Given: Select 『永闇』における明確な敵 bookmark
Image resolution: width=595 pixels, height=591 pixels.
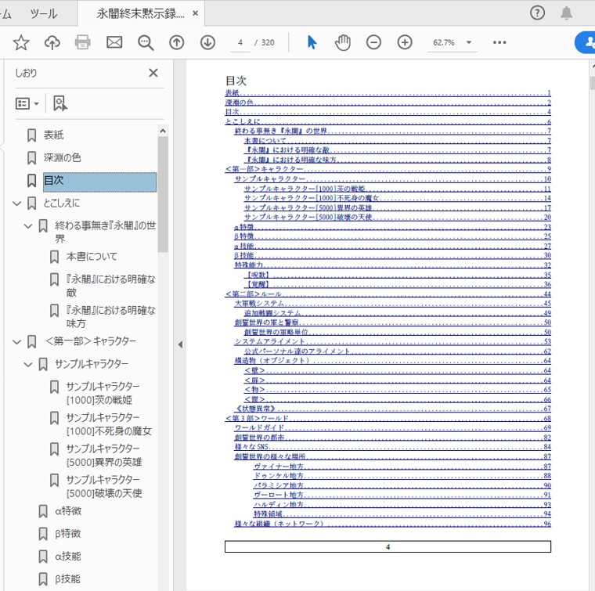Looking at the screenshot, I should pos(111,286).
